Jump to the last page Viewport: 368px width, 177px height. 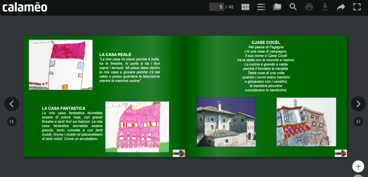point(358,122)
